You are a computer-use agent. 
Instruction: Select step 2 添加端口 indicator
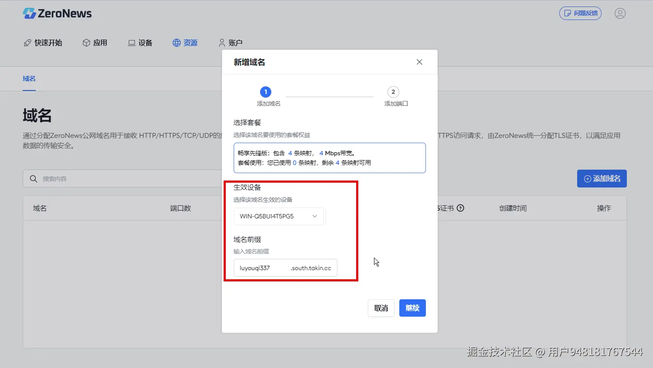coord(393,92)
